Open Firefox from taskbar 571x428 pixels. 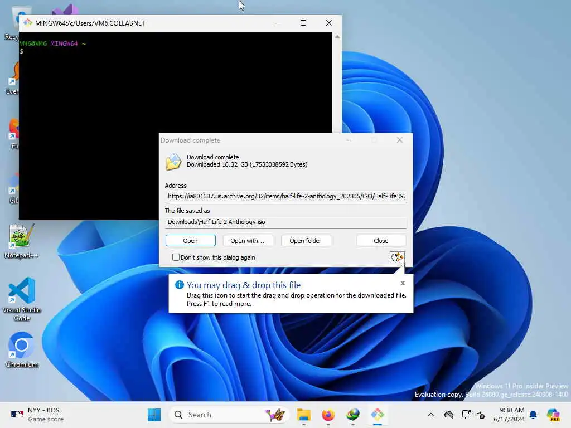click(x=328, y=415)
